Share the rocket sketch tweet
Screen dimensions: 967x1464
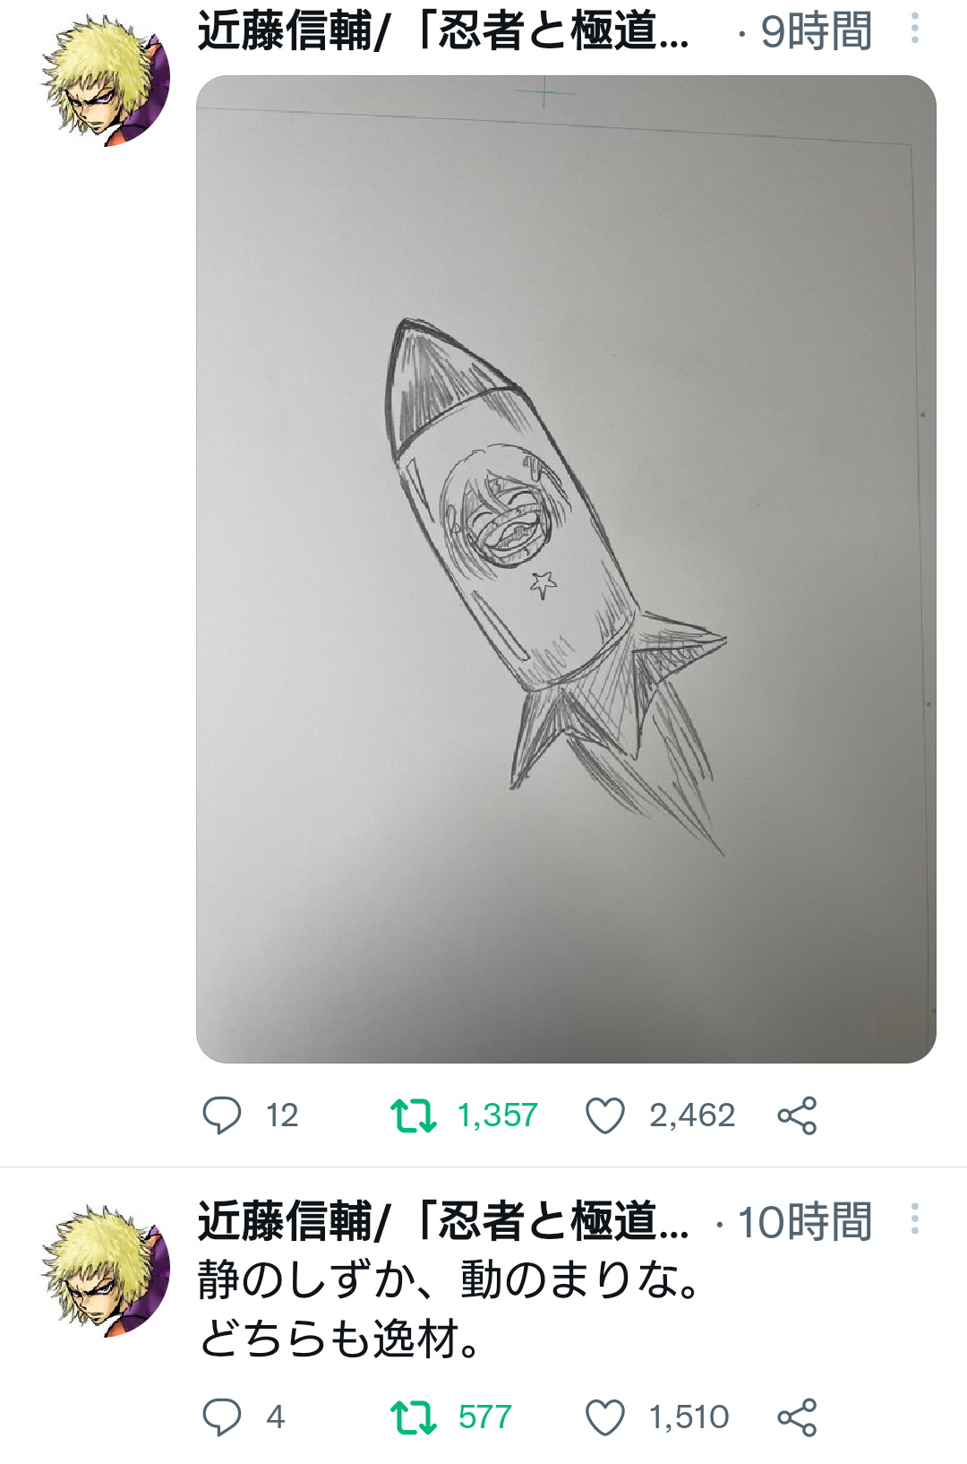(797, 1115)
